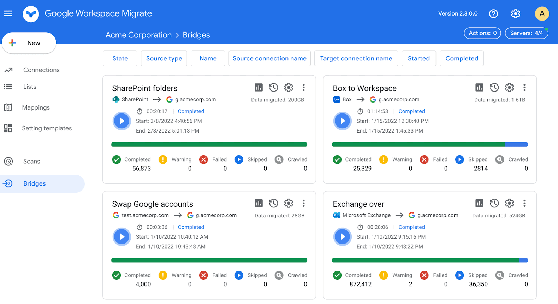Click the Actions: 0 button

[x=482, y=33]
